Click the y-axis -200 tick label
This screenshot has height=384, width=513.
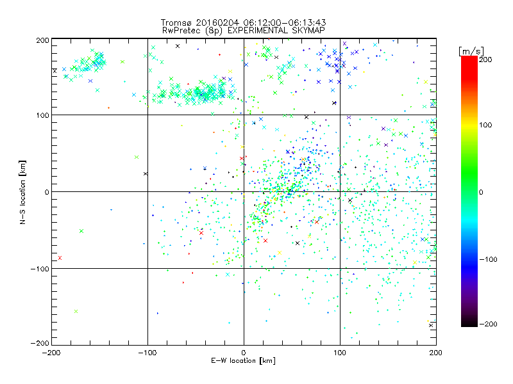click(40, 343)
